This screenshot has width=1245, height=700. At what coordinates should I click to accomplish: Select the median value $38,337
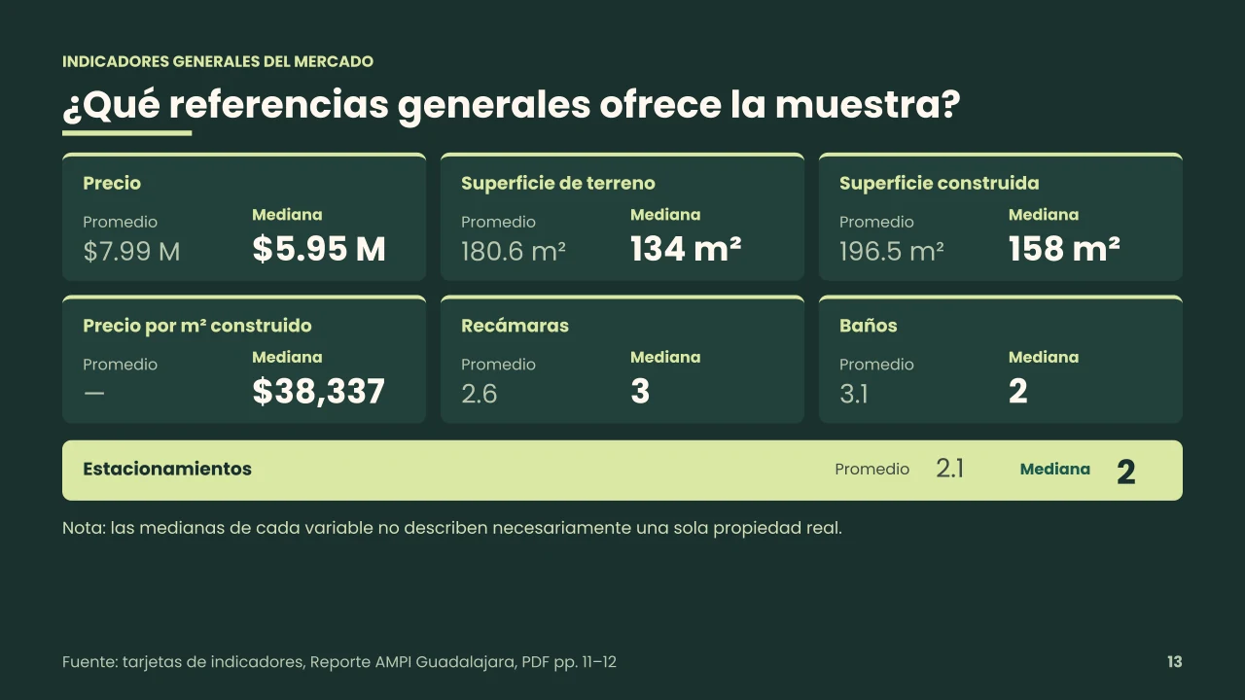[319, 392]
